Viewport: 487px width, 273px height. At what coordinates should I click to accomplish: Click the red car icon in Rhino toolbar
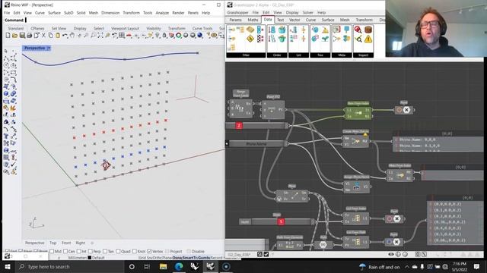129,36
